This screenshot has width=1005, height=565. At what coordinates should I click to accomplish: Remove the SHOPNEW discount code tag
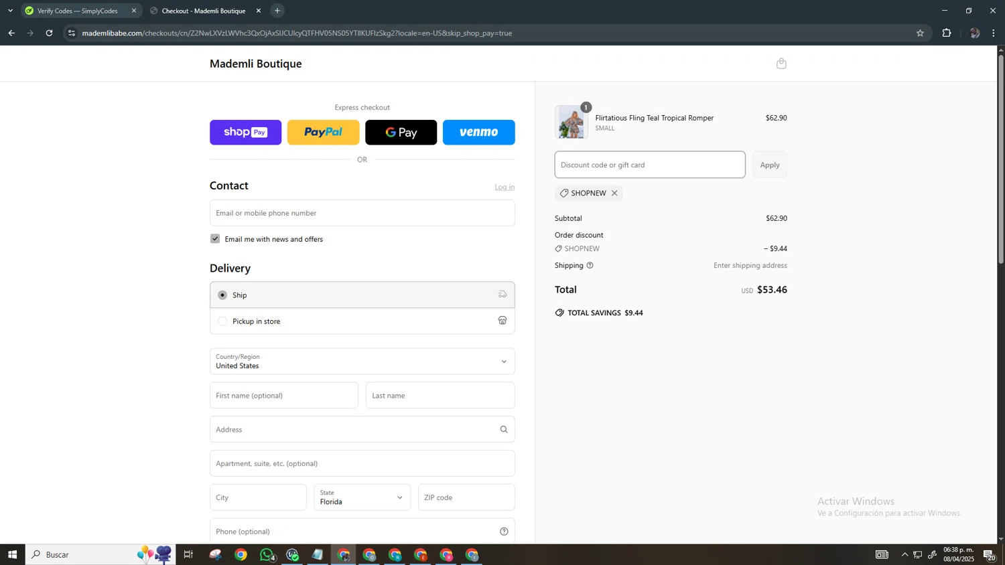click(x=614, y=193)
